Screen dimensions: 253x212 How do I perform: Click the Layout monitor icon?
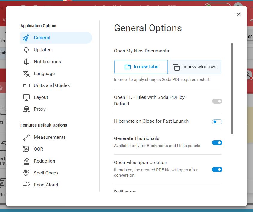26,97
